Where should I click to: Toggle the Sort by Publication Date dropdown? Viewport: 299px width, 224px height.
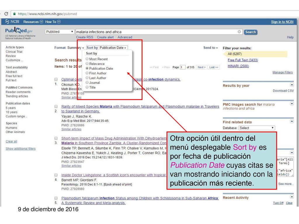pos(107,48)
